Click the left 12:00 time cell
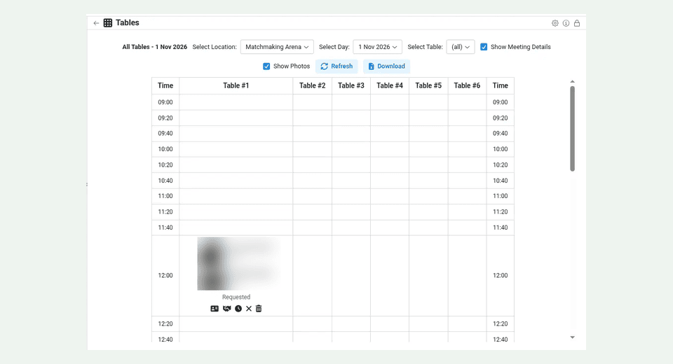Viewport: 673px width, 364px height. [x=165, y=275]
